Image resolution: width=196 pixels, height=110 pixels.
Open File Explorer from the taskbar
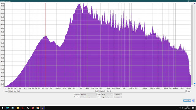click(18, 108)
